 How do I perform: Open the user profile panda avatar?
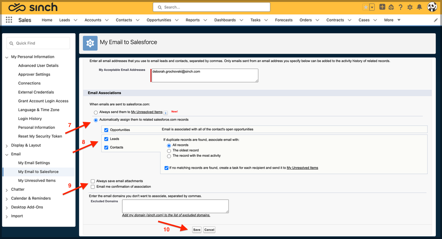[432, 7]
